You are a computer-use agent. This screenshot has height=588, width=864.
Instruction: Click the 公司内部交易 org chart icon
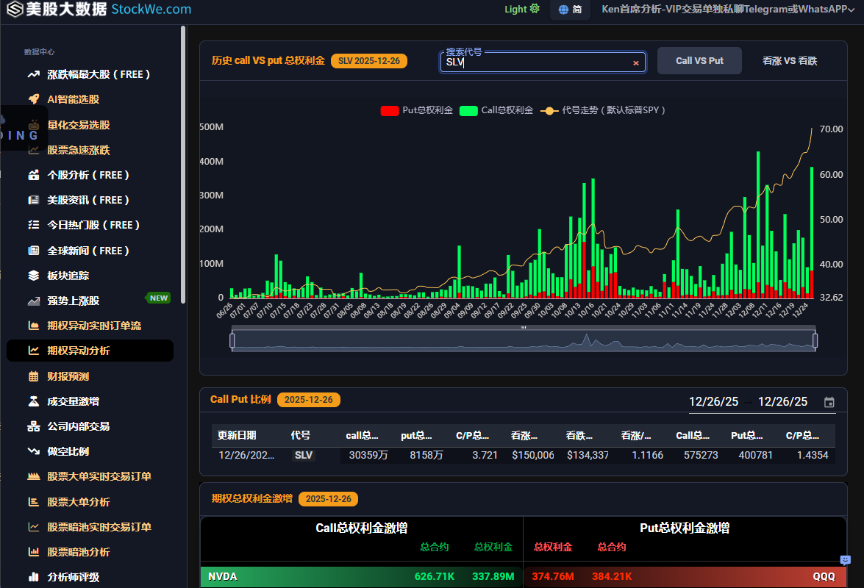pos(34,426)
